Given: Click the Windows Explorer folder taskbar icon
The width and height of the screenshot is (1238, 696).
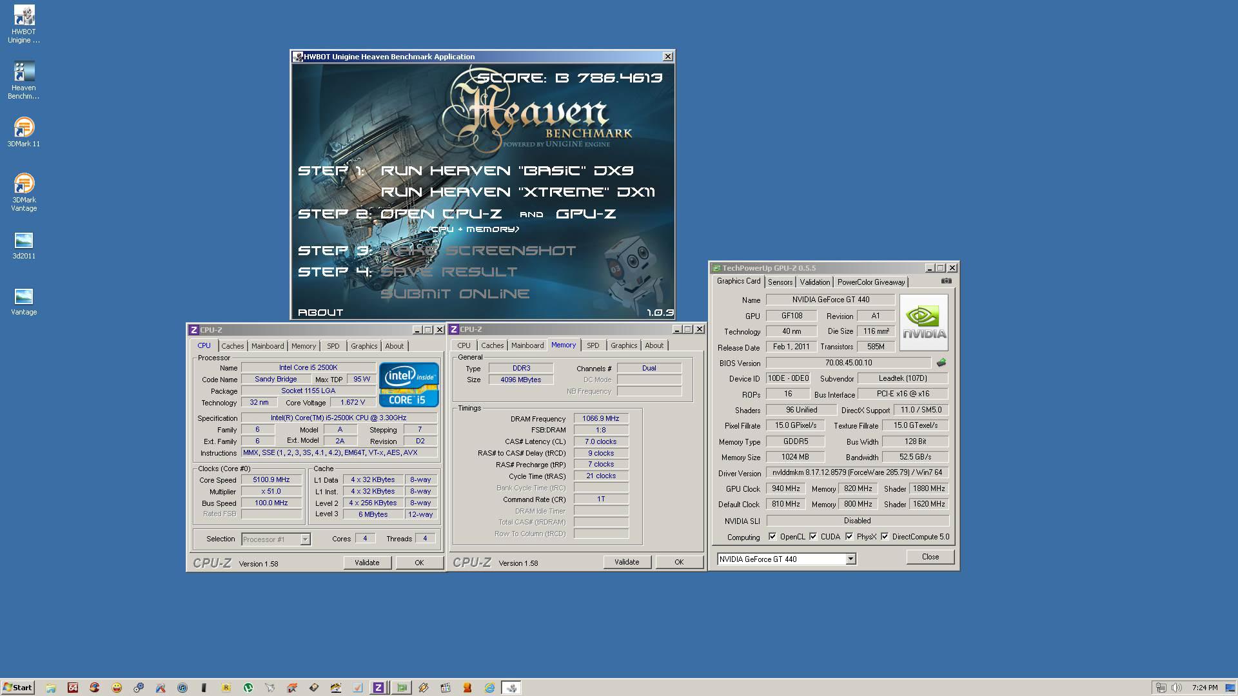Looking at the screenshot, I should click(51, 688).
